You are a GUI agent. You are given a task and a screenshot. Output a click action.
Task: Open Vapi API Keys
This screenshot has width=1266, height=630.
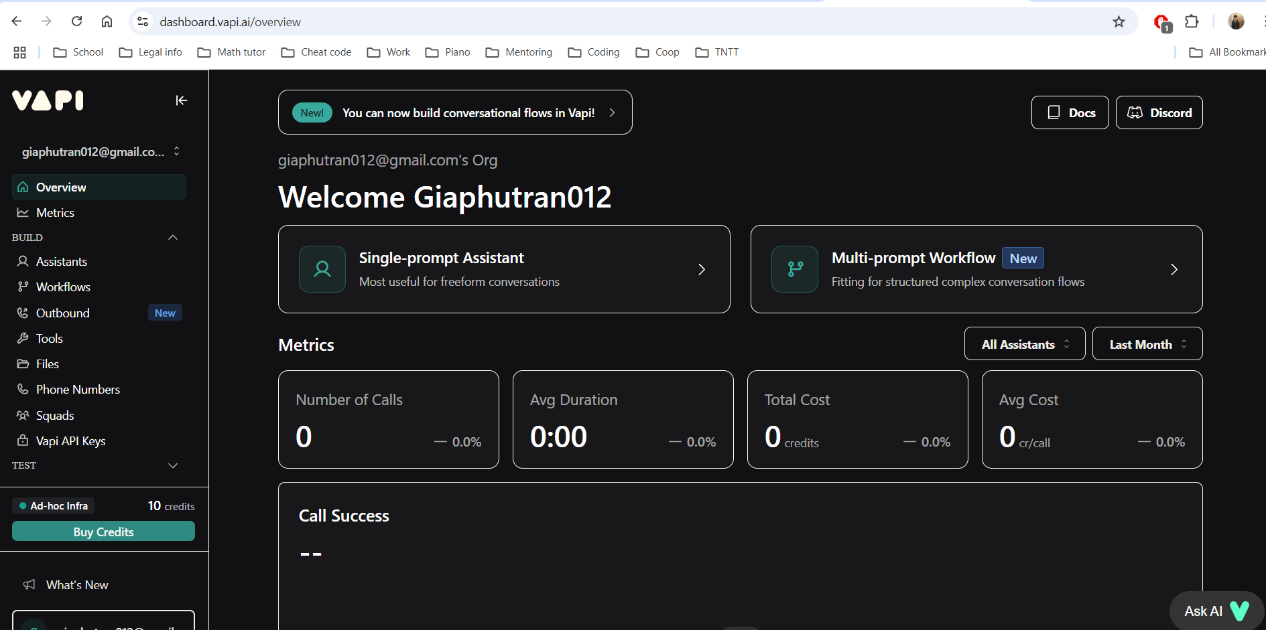[99, 441]
